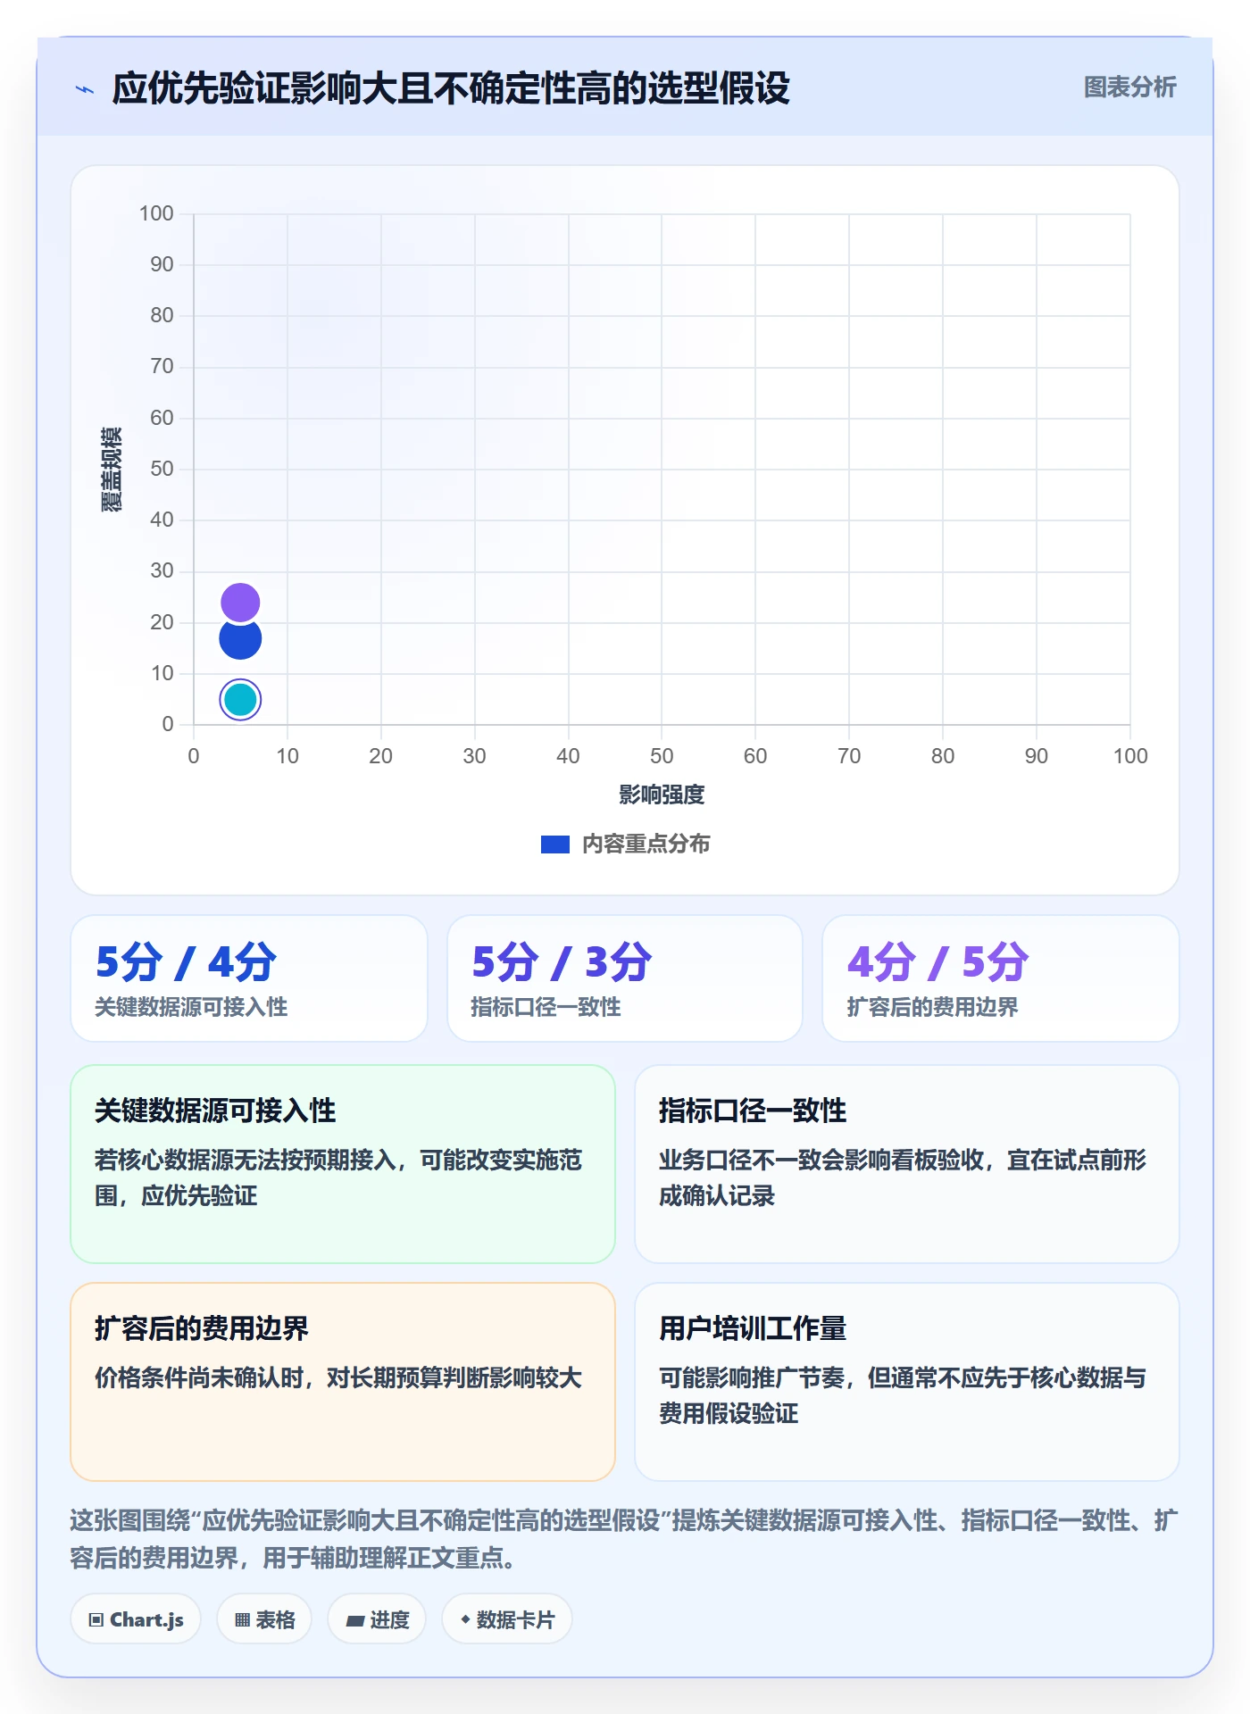The width and height of the screenshot is (1250, 1714).
Task: Click the square icon in Chart.js chip
Action: point(96,1620)
